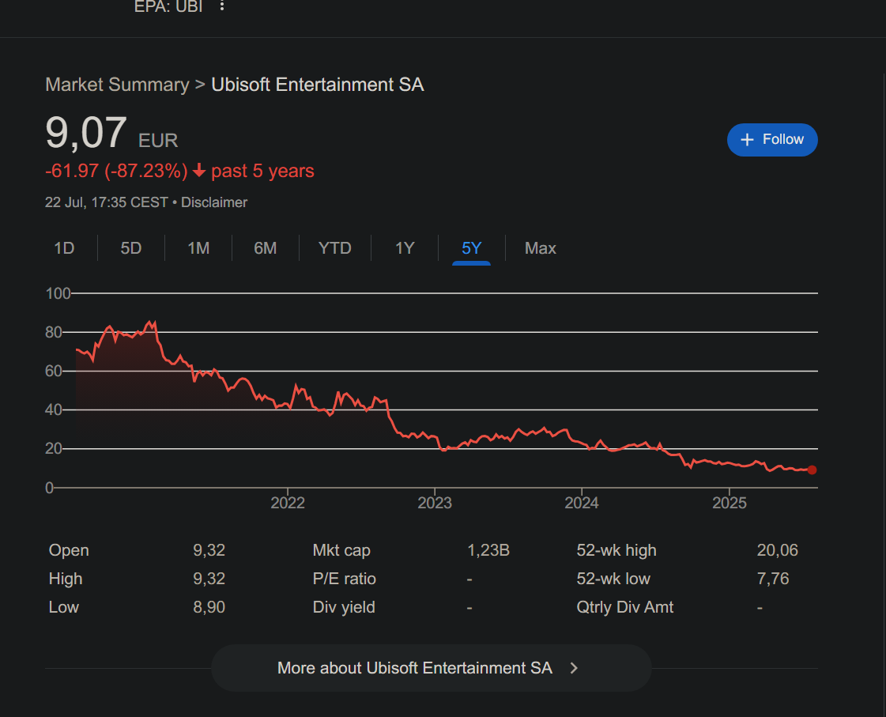Open the Market Summary breadcrumb link
The width and height of the screenshot is (886, 717).
pyautogui.click(x=117, y=84)
